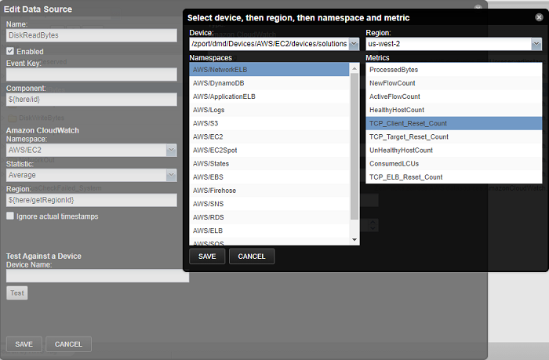This screenshot has height=360, width=549.
Task: Close the namespace and metric selection dialog
Action: (539, 17)
